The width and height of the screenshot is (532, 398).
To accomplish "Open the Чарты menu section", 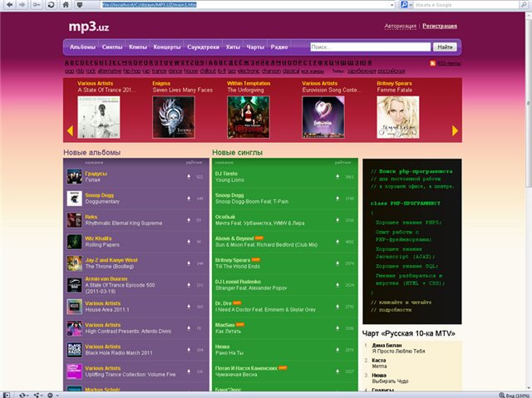I will coord(255,47).
